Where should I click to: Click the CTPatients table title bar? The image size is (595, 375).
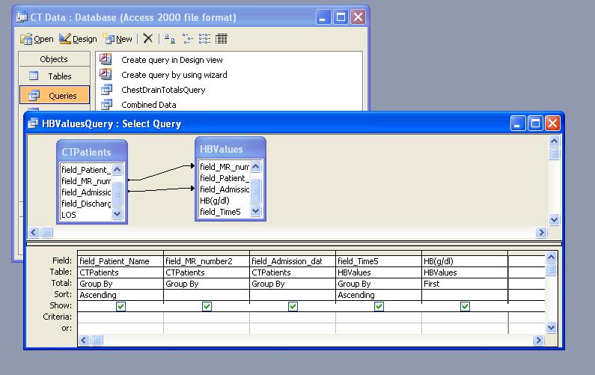[92, 152]
